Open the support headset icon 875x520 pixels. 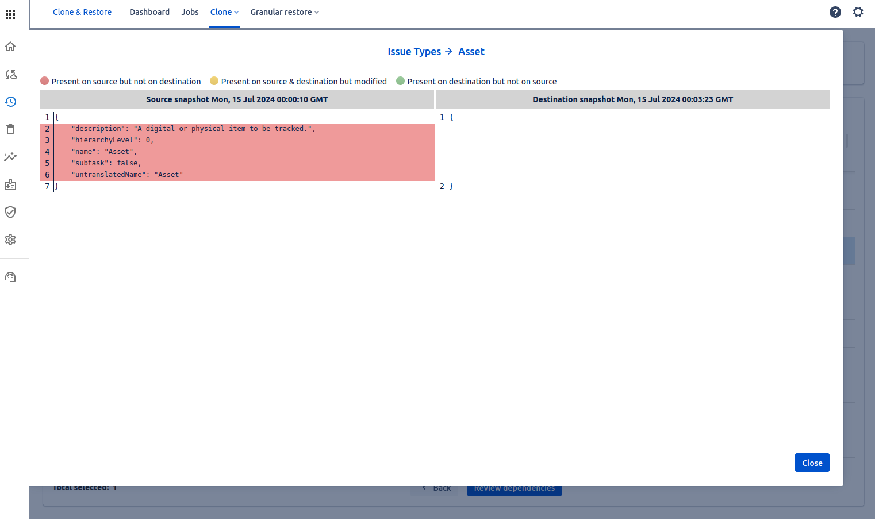tap(10, 278)
